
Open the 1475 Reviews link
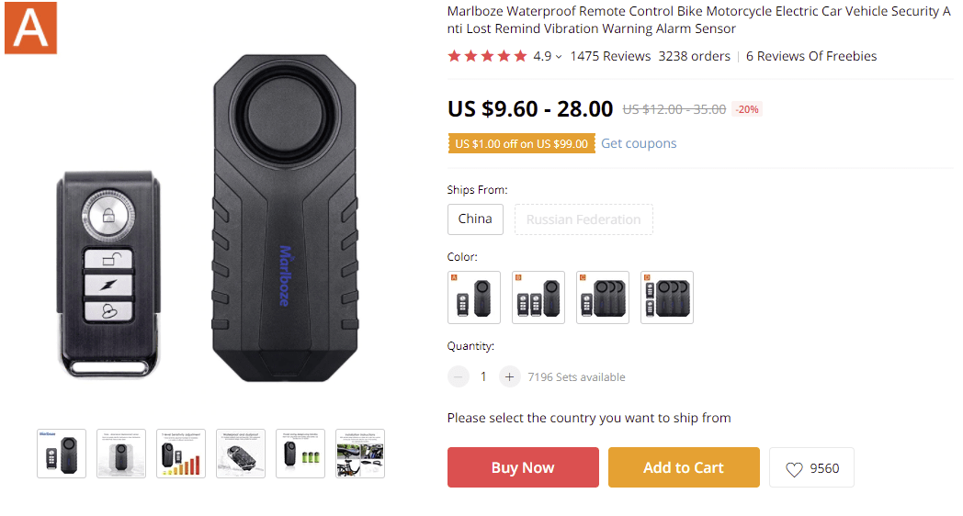click(610, 56)
